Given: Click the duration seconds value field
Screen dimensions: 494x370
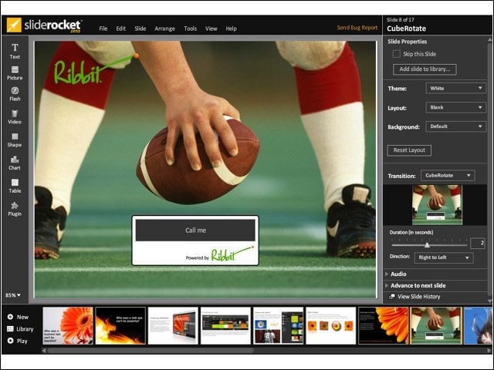Looking at the screenshot, I should (477, 244).
